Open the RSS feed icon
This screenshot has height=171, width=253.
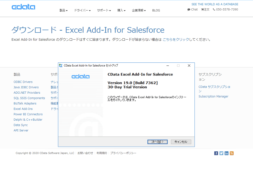point(232,153)
